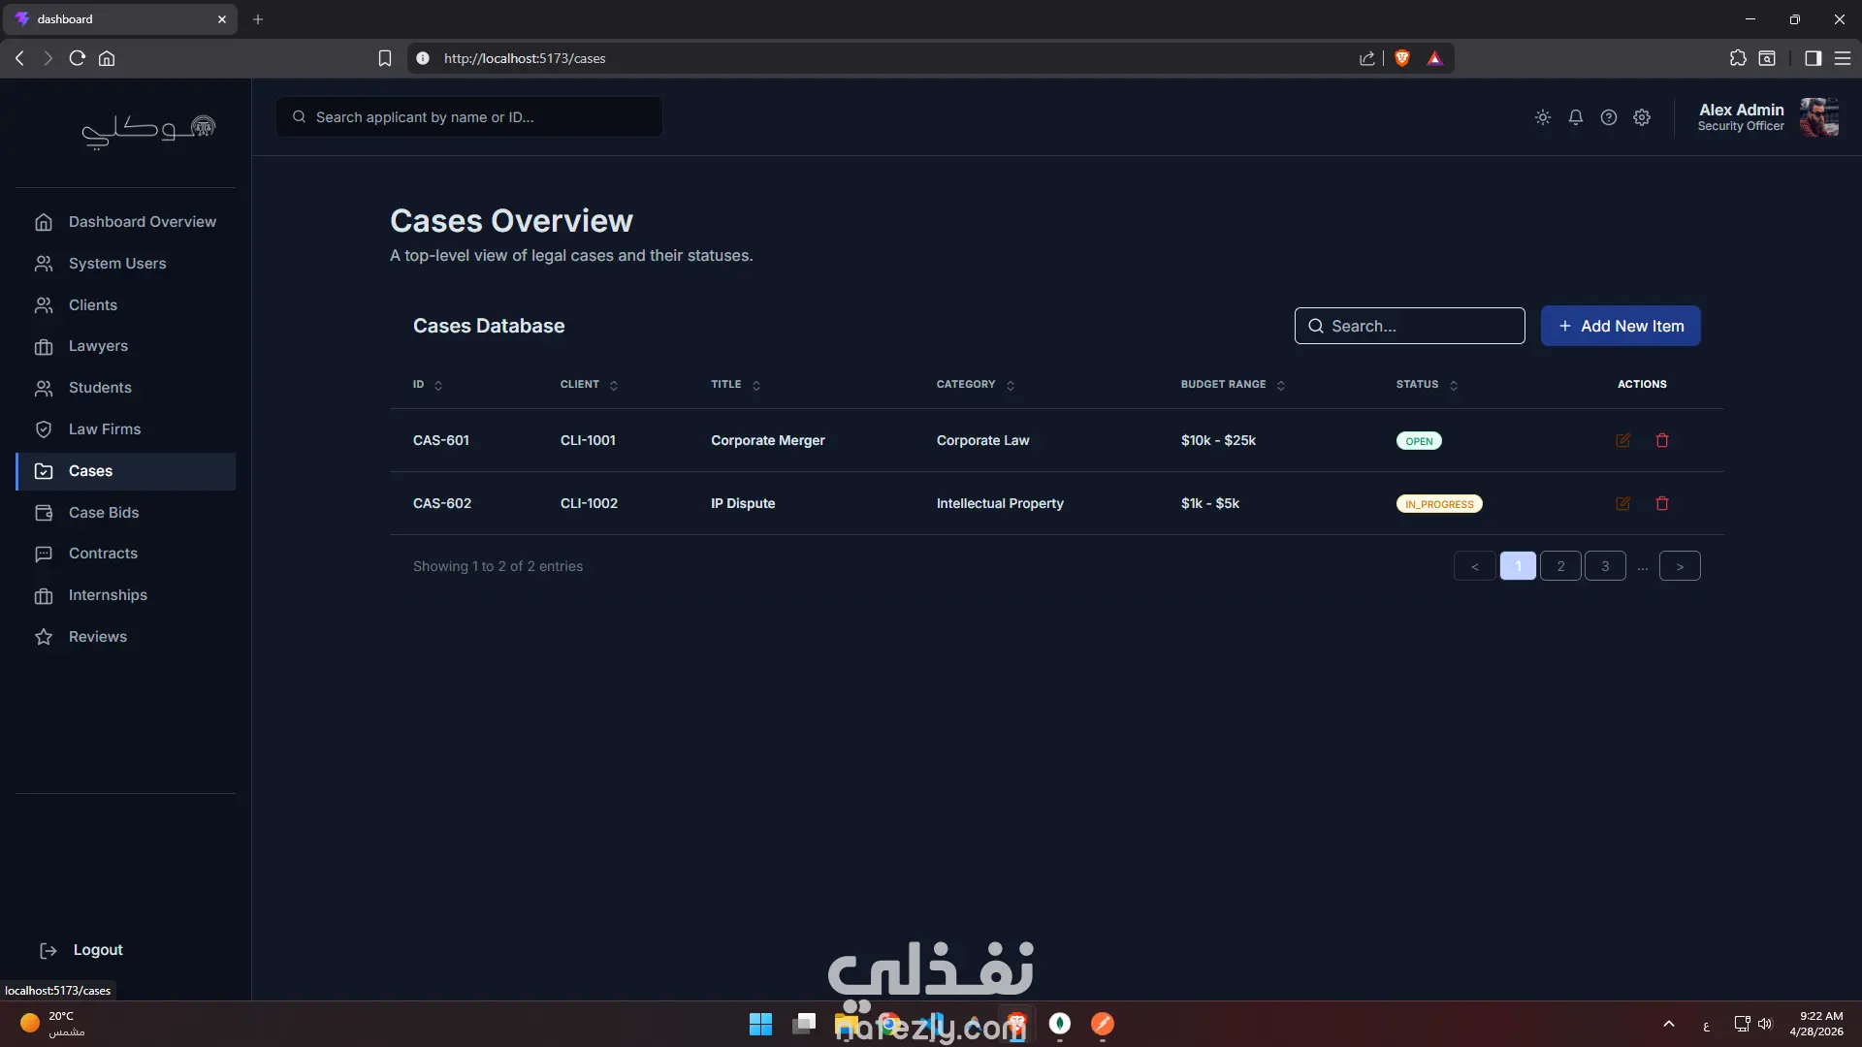The height and width of the screenshot is (1047, 1862).
Task: Go to previous page of results
Action: pos(1474,566)
